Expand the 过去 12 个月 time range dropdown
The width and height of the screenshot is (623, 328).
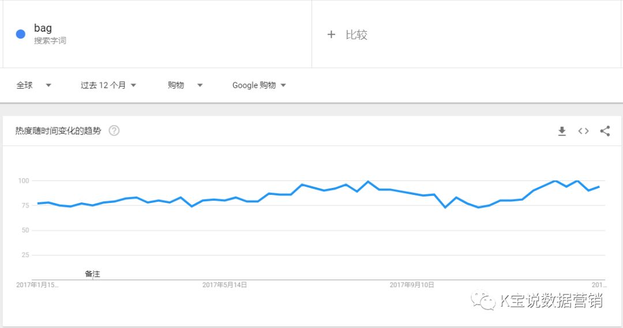pos(108,85)
